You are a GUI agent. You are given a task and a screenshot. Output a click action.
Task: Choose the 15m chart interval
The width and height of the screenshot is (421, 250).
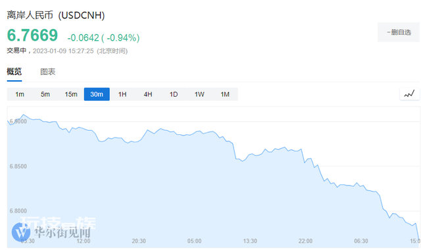[71, 94]
